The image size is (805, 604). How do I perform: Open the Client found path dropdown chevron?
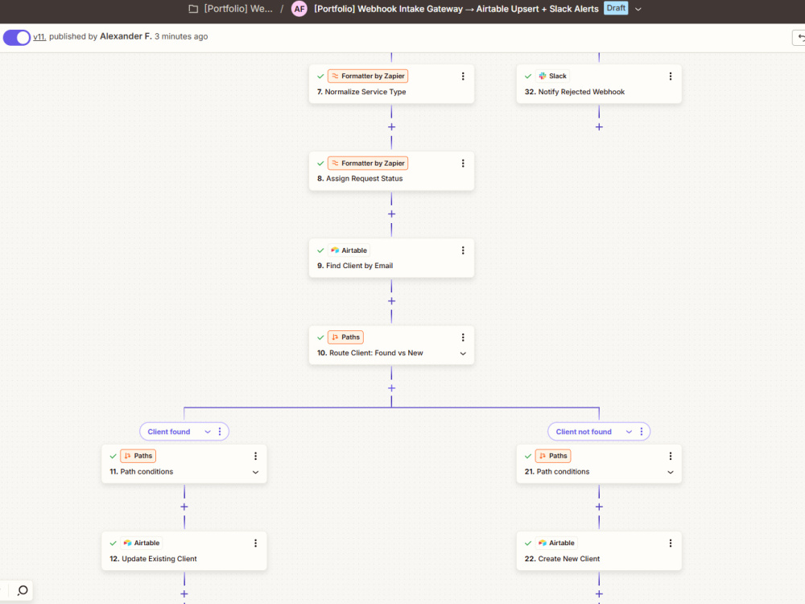pos(208,432)
